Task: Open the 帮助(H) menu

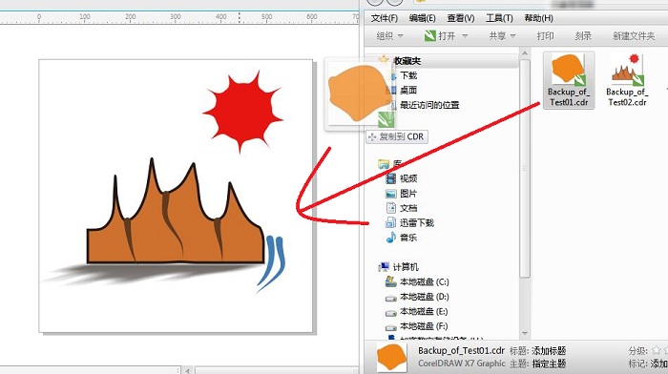Action: pos(538,18)
